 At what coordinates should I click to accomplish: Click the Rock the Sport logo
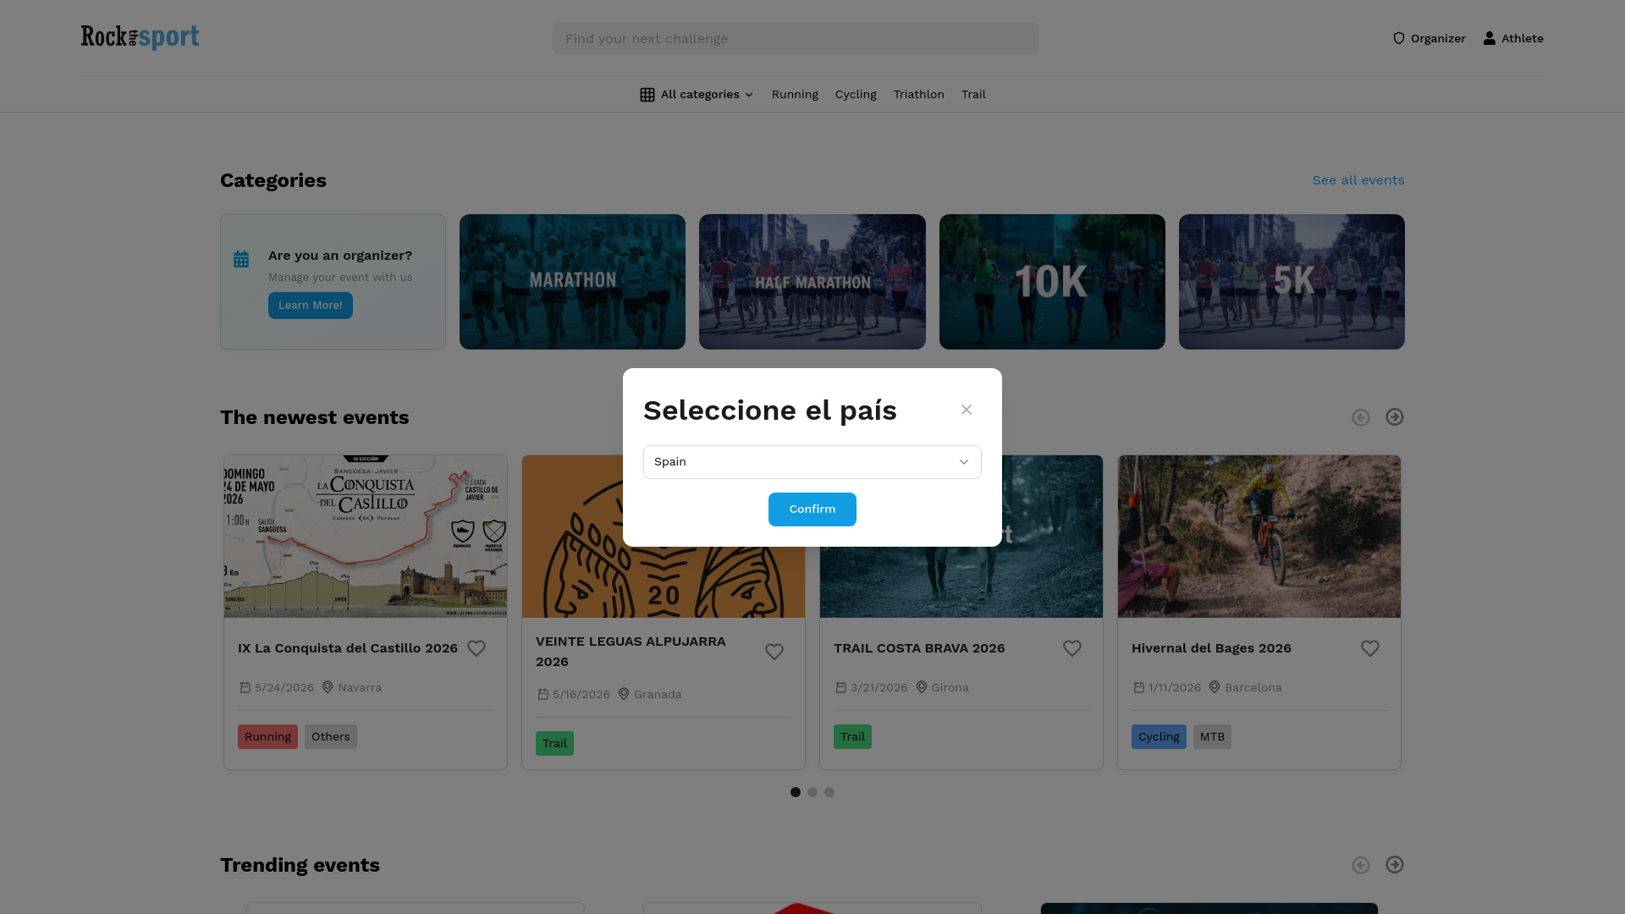coord(140,37)
